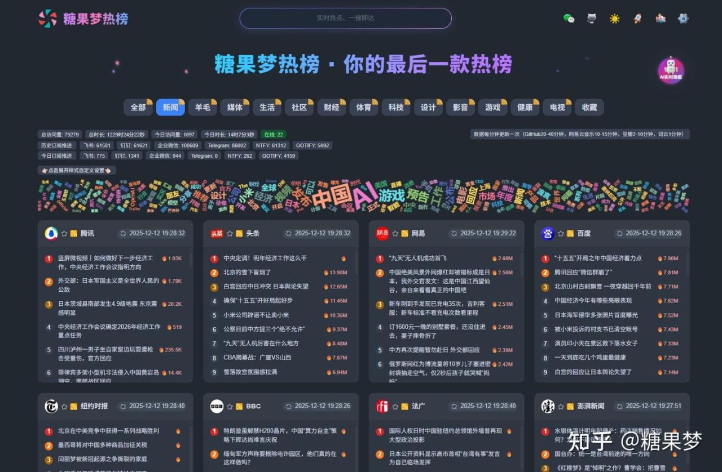Star the 纽约时报 card as favorite
This screenshot has height=472, width=722.
coord(64,406)
